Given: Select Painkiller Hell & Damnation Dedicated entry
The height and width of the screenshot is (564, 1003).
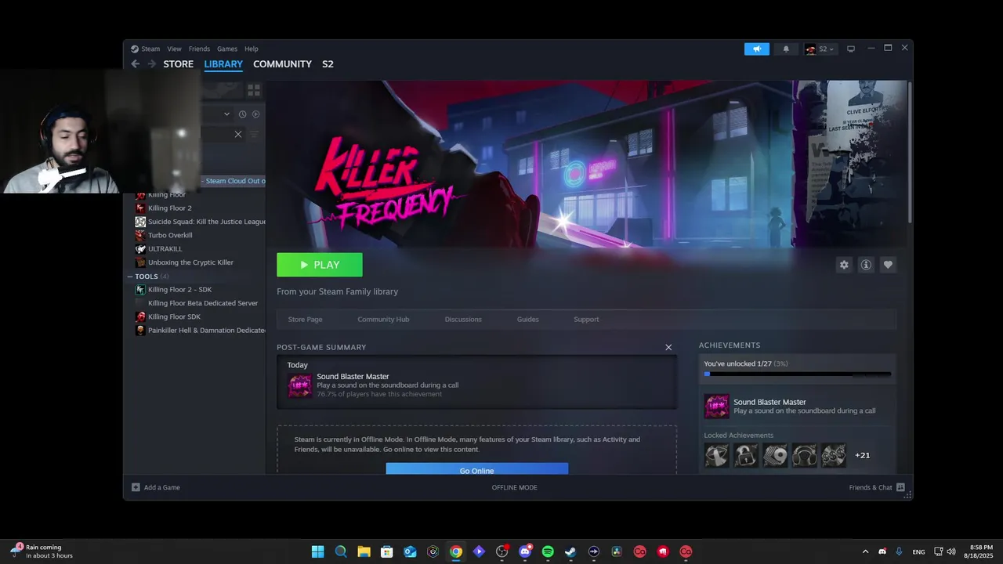Looking at the screenshot, I should click(x=201, y=331).
